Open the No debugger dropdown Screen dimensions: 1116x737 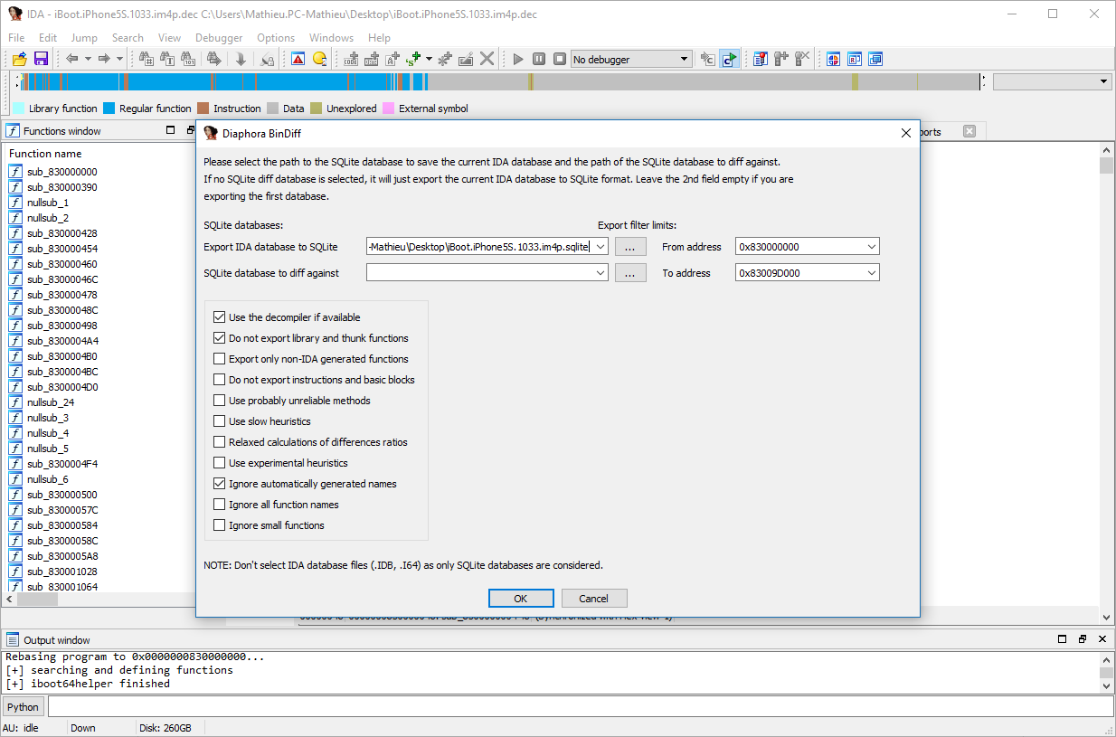click(684, 60)
